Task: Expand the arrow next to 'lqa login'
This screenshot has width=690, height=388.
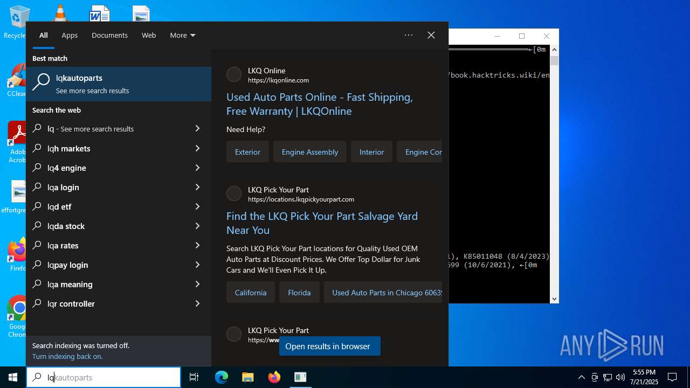Action: pos(197,187)
